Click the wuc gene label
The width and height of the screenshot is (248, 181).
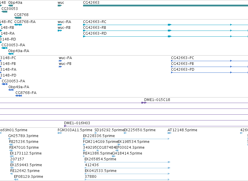[x=61, y=3]
